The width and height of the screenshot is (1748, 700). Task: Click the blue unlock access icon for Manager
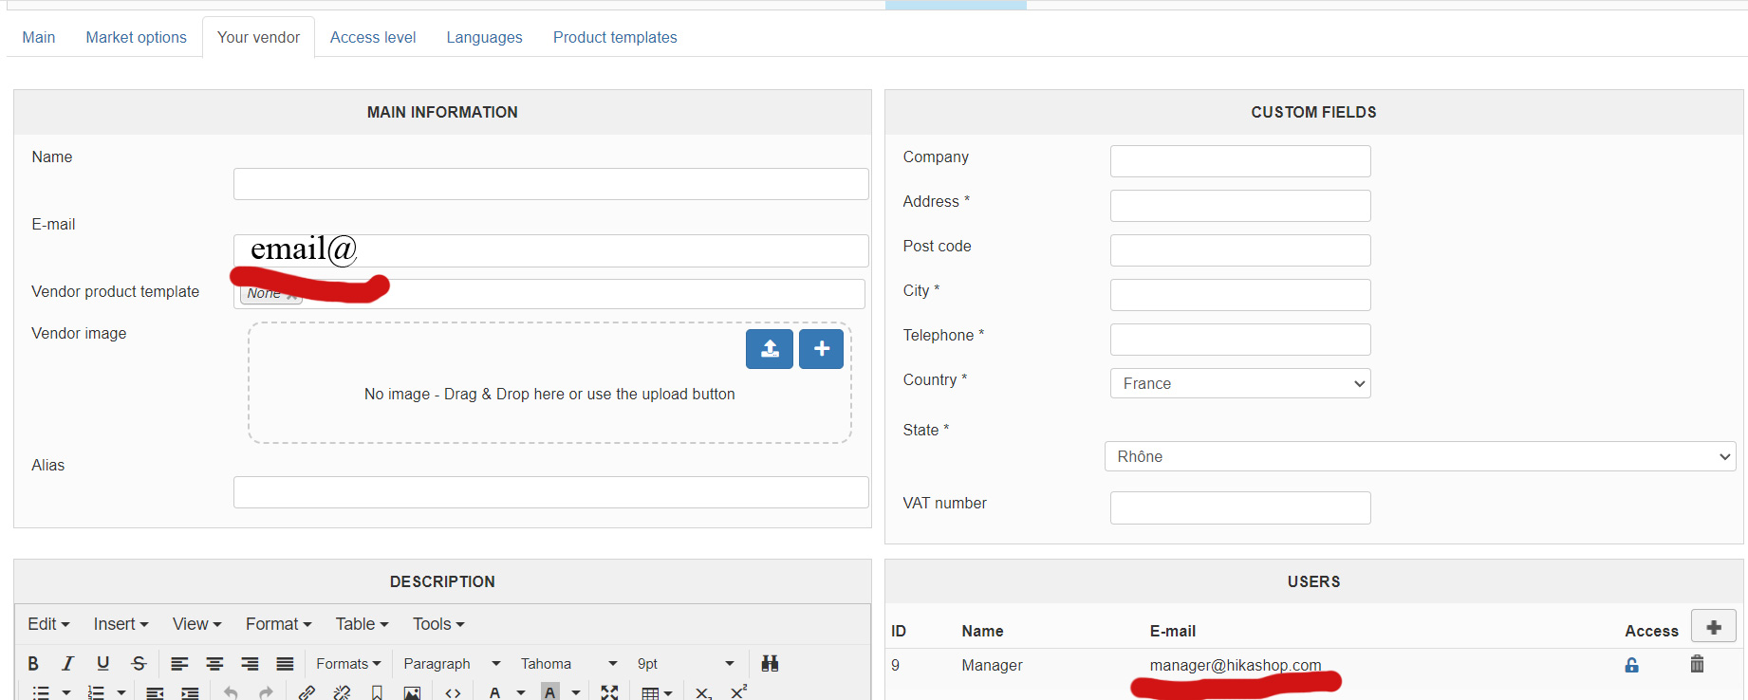coord(1631,666)
